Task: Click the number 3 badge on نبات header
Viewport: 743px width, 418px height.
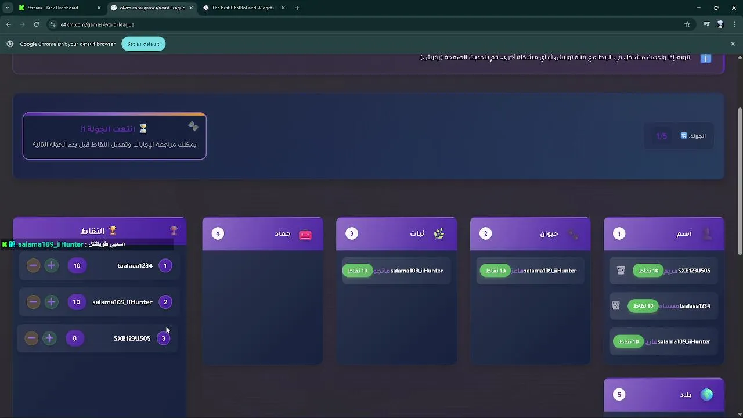Action: pyautogui.click(x=351, y=233)
